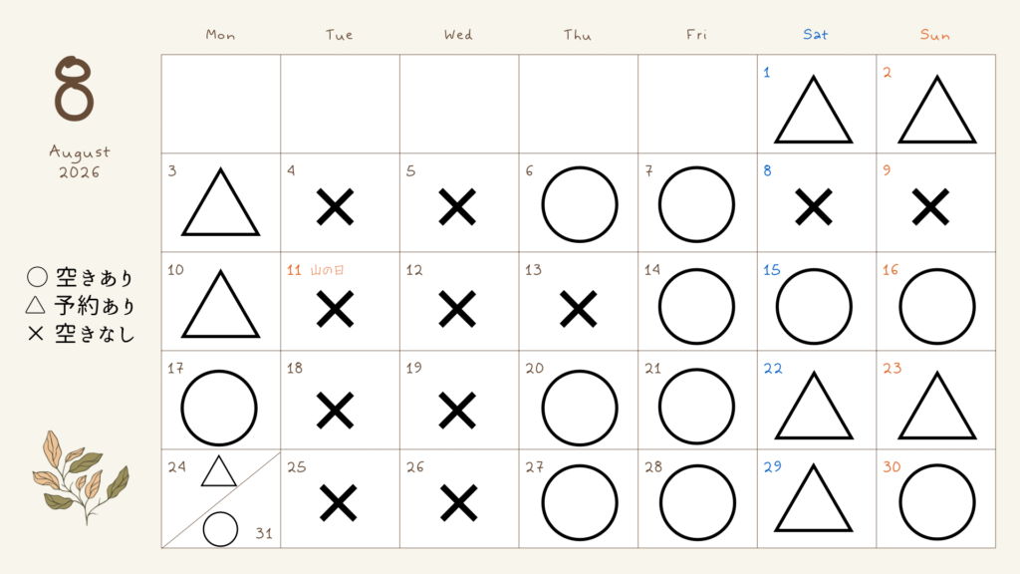Click the X mark on holiday August 11
This screenshot has width=1020, height=574.
click(x=335, y=309)
